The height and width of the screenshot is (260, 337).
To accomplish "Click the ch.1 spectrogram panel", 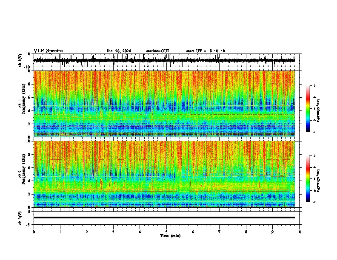I will (x=164, y=104).
